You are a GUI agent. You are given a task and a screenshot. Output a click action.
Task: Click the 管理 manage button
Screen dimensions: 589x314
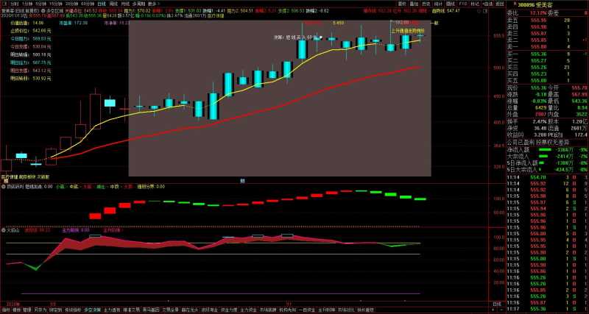click(27, 310)
